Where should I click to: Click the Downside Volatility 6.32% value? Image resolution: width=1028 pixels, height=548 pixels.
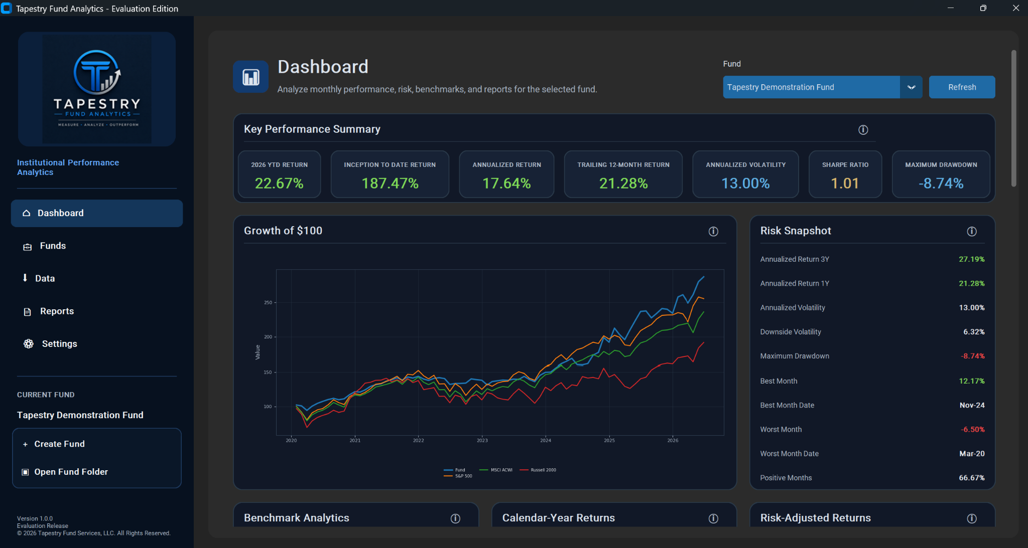974,332
